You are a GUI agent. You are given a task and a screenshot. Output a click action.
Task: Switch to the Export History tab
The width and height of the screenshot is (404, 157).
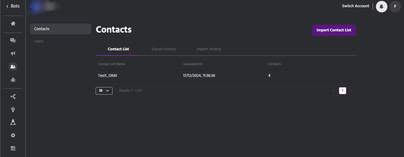click(x=164, y=49)
